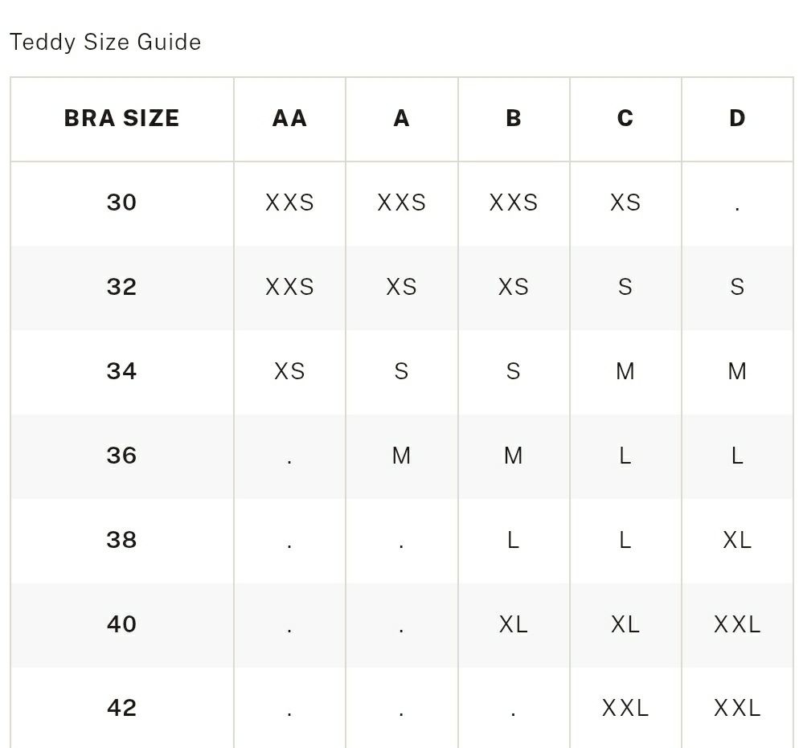The image size is (799, 748).
Task: Click the M cell for 34C
Action: (625, 371)
